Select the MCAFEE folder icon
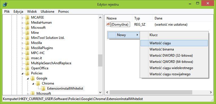Viewport: 216px width, 104px height. [27, 17]
